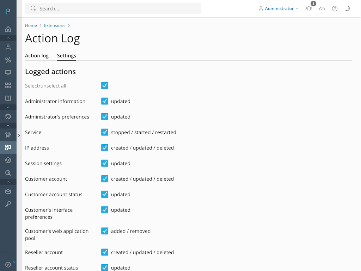
Task: Uncheck logging for Administrator information updates
Action: click(x=105, y=101)
